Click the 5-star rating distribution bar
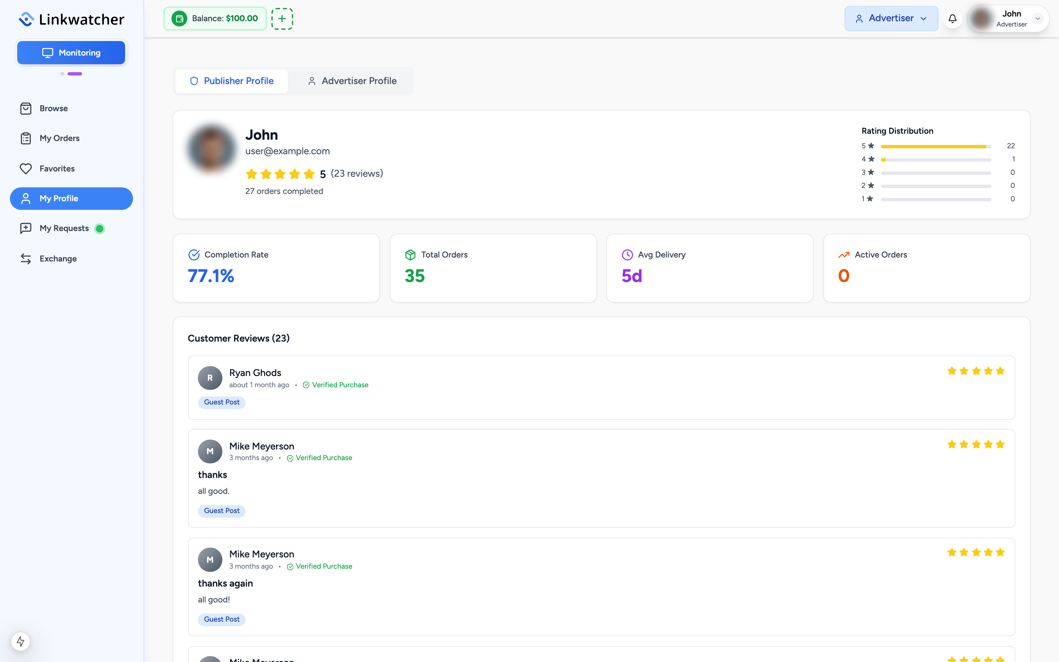The width and height of the screenshot is (1059, 662). click(x=936, y=146)
